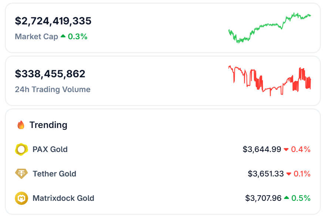325x216 pixels.
Task: Open the PAX Gold trending link
Action: point(50,149)
